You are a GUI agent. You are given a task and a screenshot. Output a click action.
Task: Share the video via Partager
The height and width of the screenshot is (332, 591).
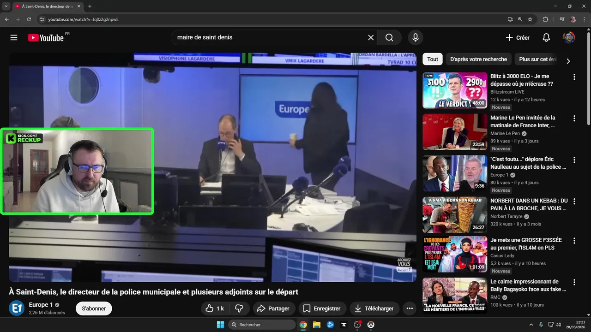273,308
